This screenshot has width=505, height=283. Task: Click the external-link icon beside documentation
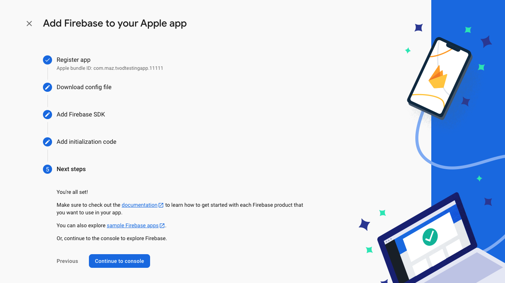[161, 205]
